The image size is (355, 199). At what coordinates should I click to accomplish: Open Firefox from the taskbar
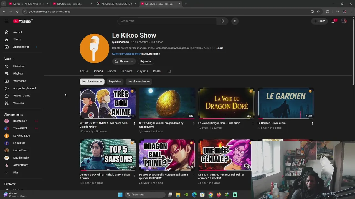coord(219,195)
